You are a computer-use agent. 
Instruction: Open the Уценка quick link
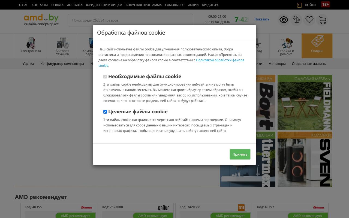point(28,64)
